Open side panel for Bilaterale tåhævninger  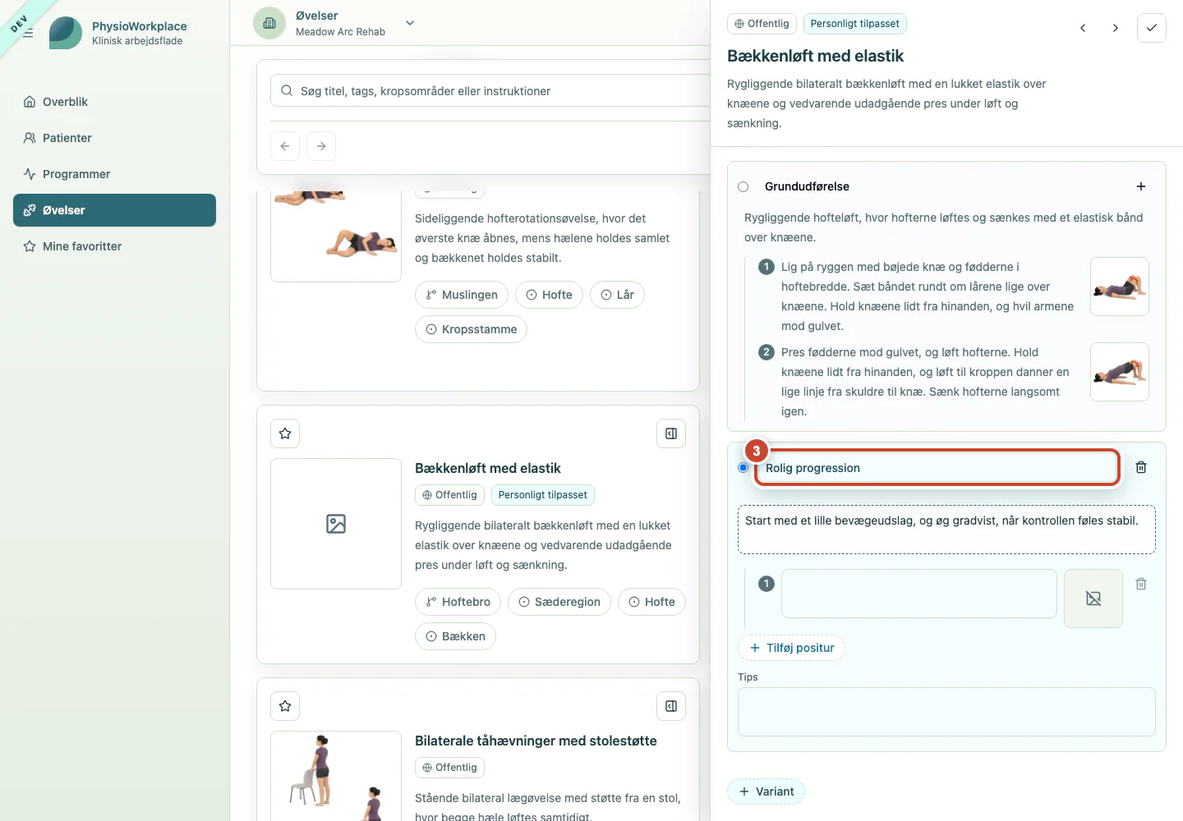[x=671, y=706]
